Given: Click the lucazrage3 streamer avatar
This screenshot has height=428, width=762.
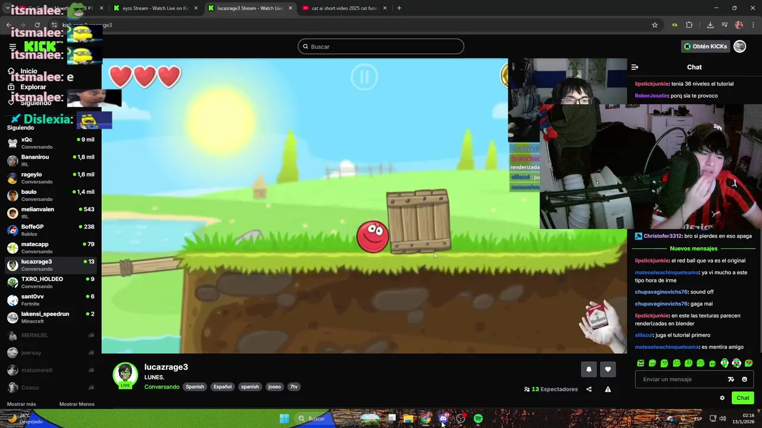Looking at the screenshot, I should point(125,376).
